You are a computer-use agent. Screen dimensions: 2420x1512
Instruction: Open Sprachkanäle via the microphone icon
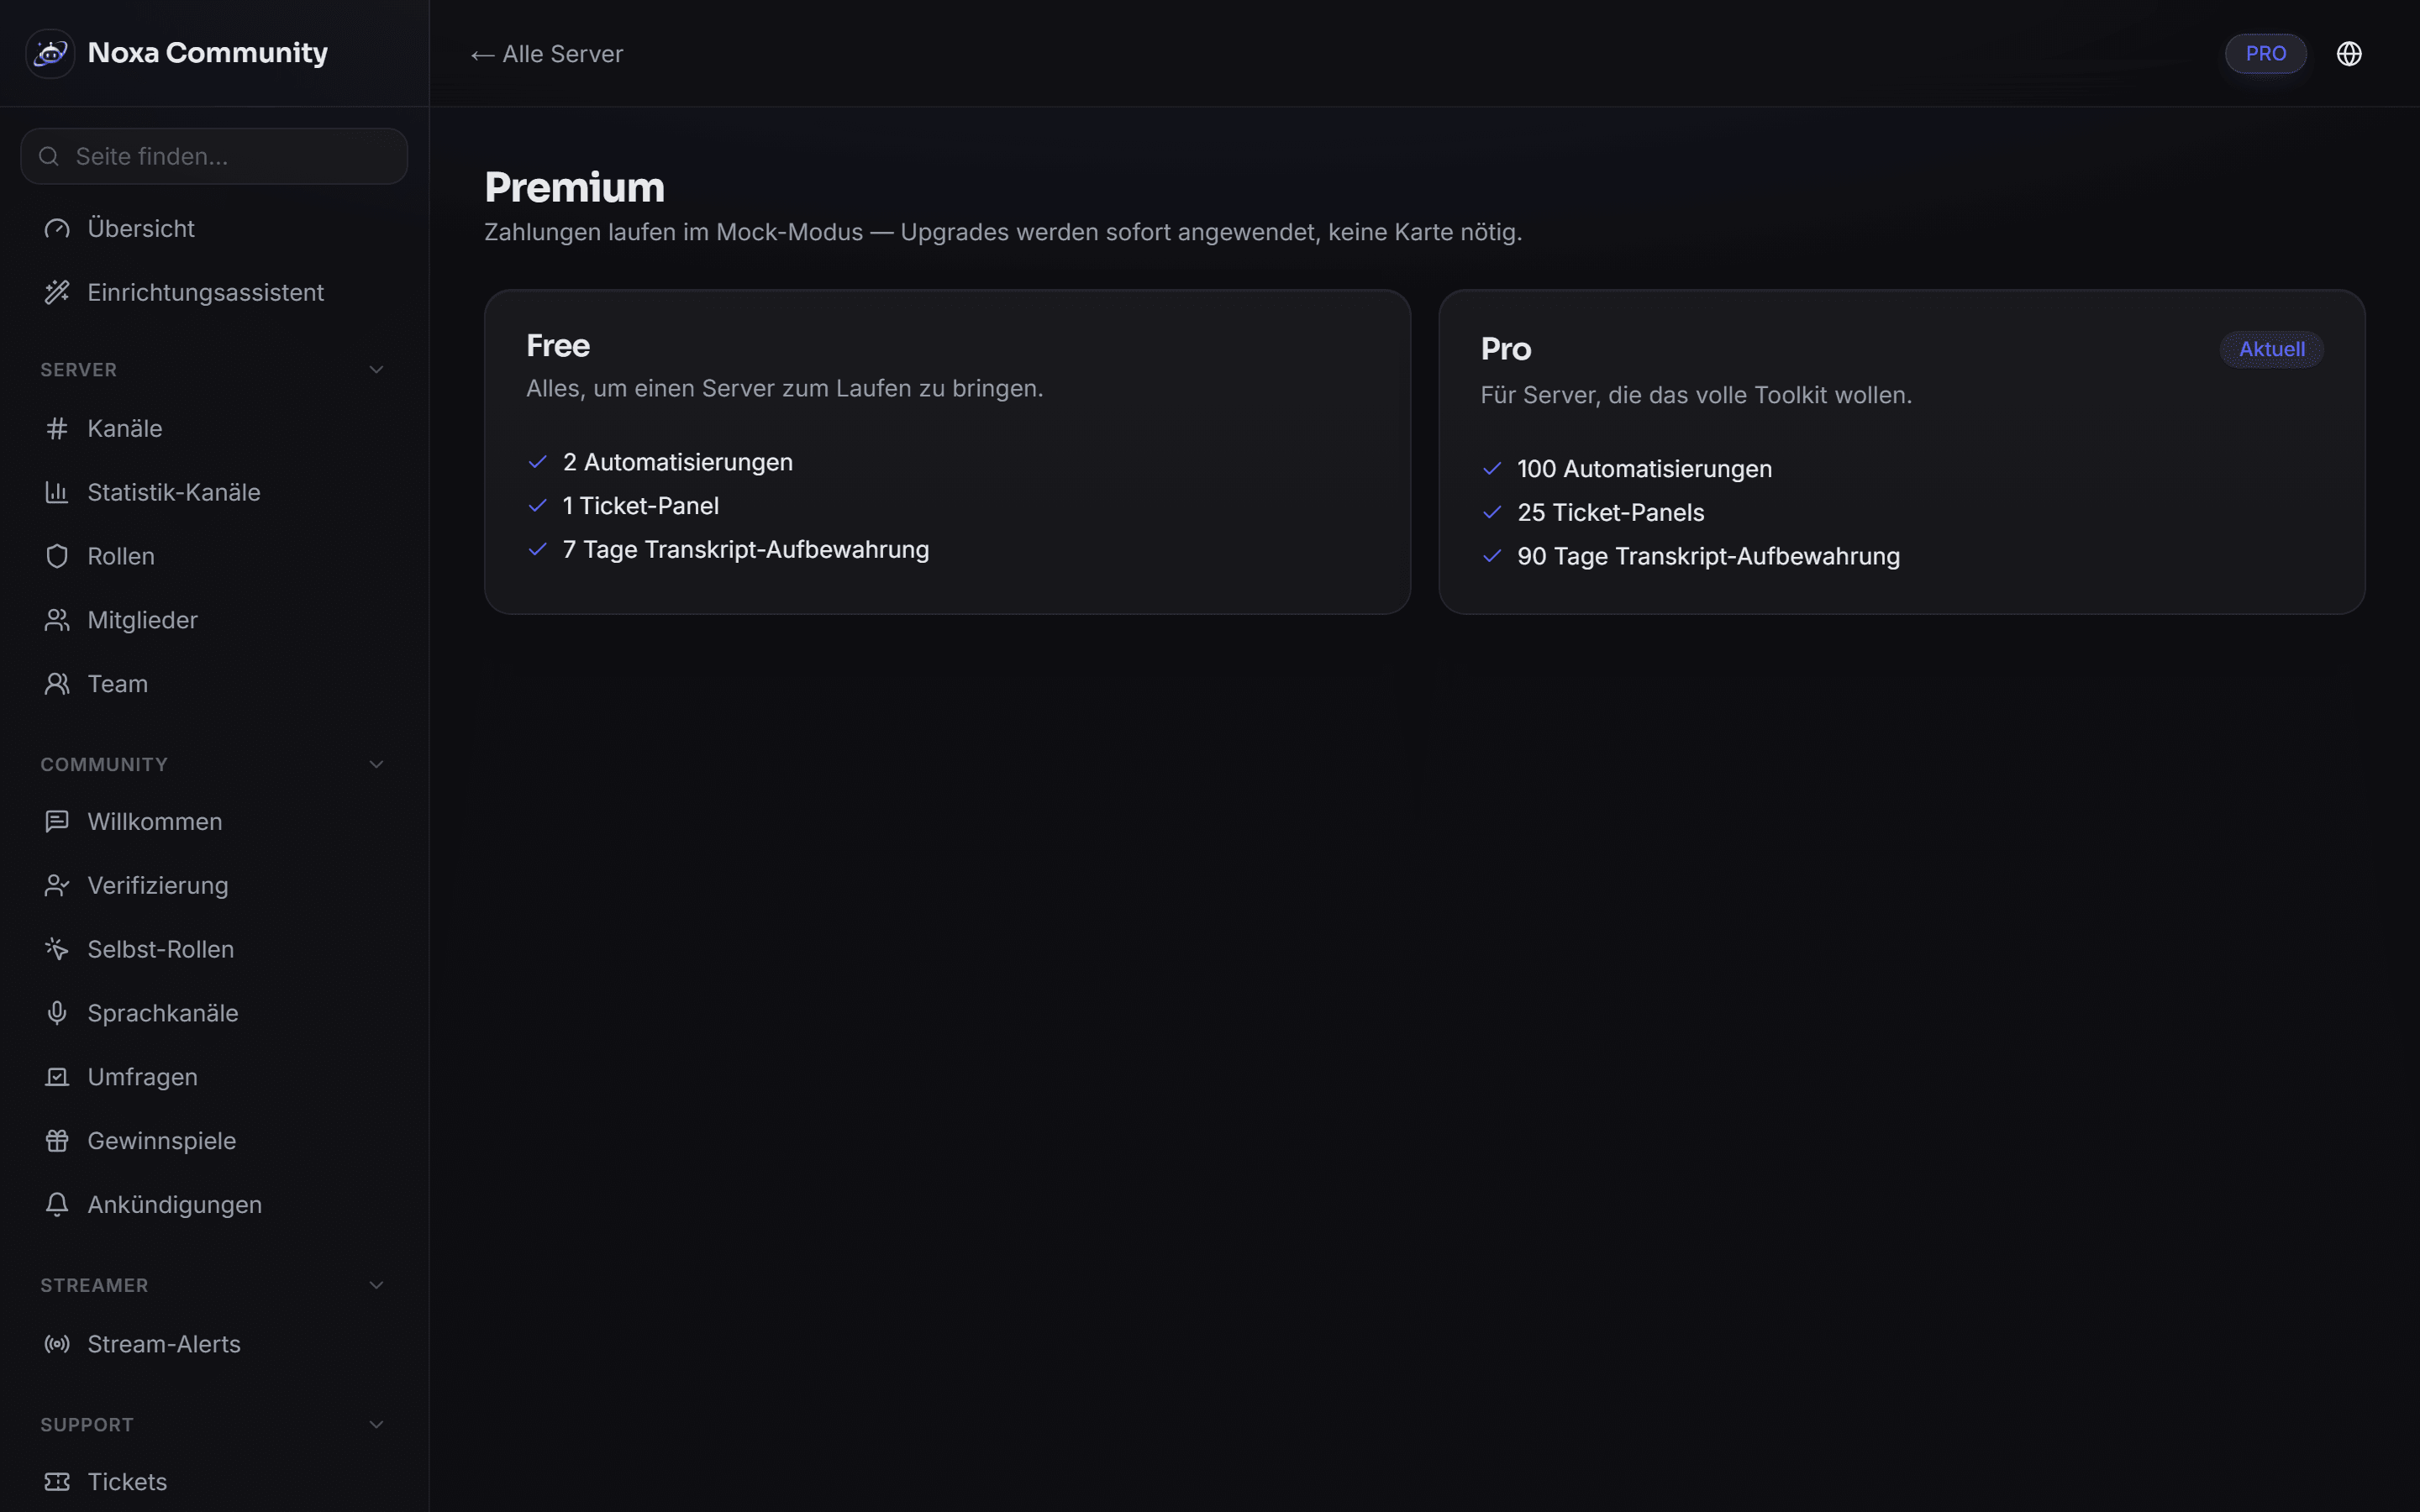pyautogui.click(x=57, y=1013)
